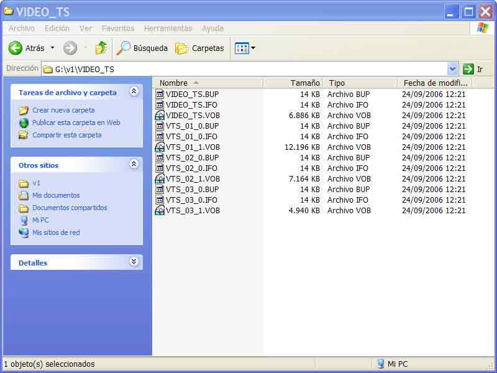This screenshot has height=373, width=497.
Task: Open the v1 folder link
Action: click(x=36, y=183)
